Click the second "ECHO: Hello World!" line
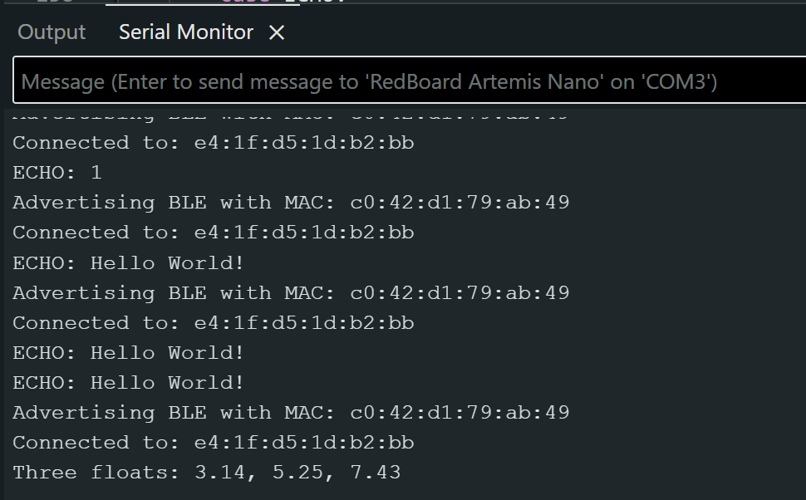 click(129, 353)
